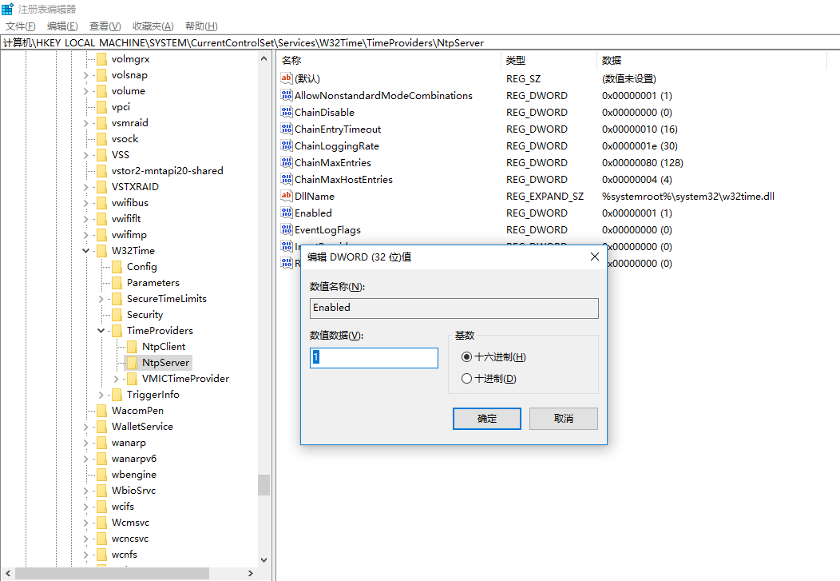Click the Config folder icon
The image size is (840, 581).
click(117, 267)
